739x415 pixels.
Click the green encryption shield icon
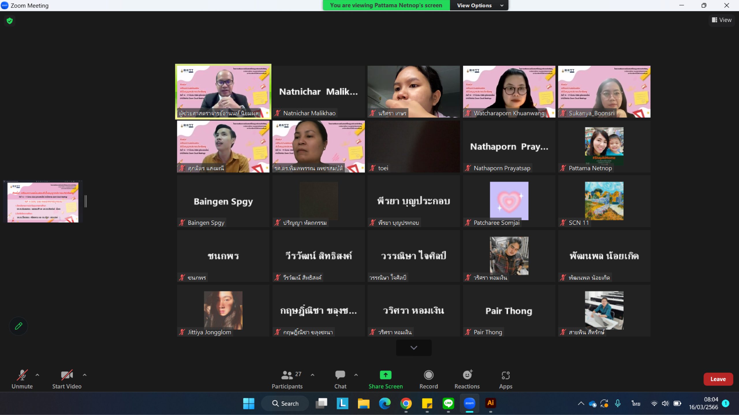10,21
